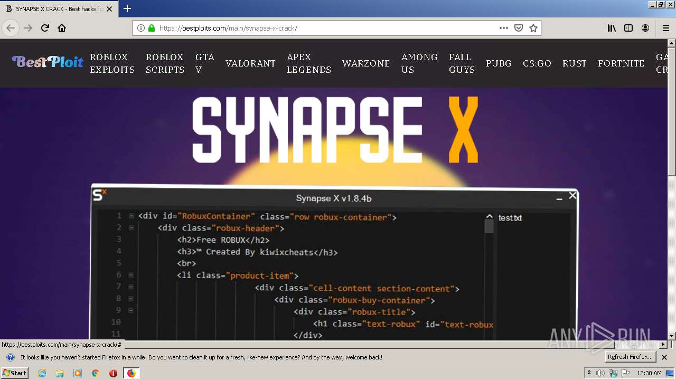Show site information icon in address bar
The height and width of the screenshot is (380, 676).
[141, 28]
